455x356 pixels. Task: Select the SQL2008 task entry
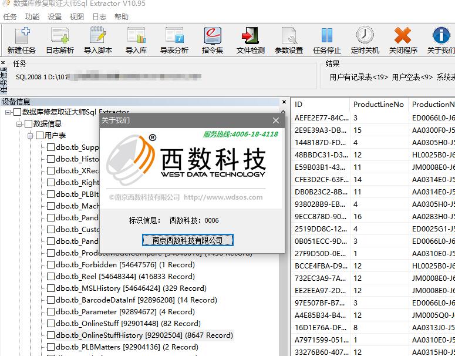109,77
